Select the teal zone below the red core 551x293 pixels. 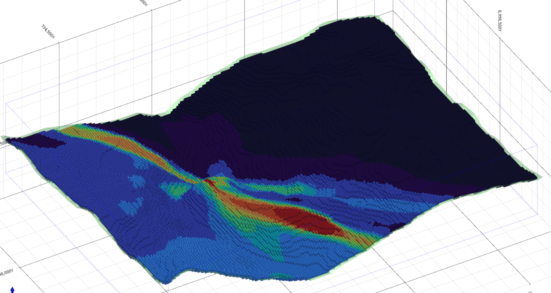267,242
